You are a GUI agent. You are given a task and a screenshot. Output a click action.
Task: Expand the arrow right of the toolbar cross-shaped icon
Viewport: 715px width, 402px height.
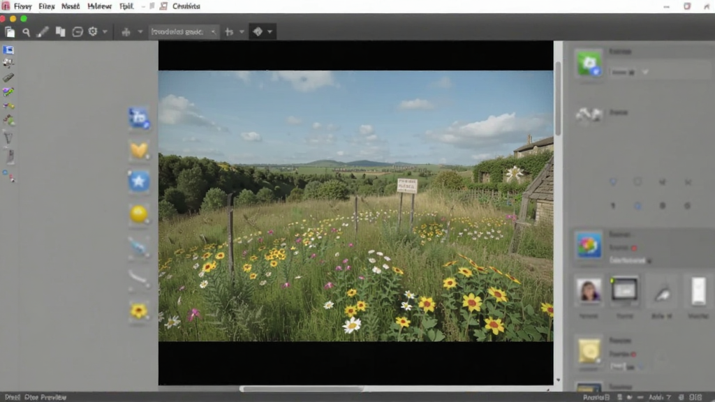click(140, 32)
